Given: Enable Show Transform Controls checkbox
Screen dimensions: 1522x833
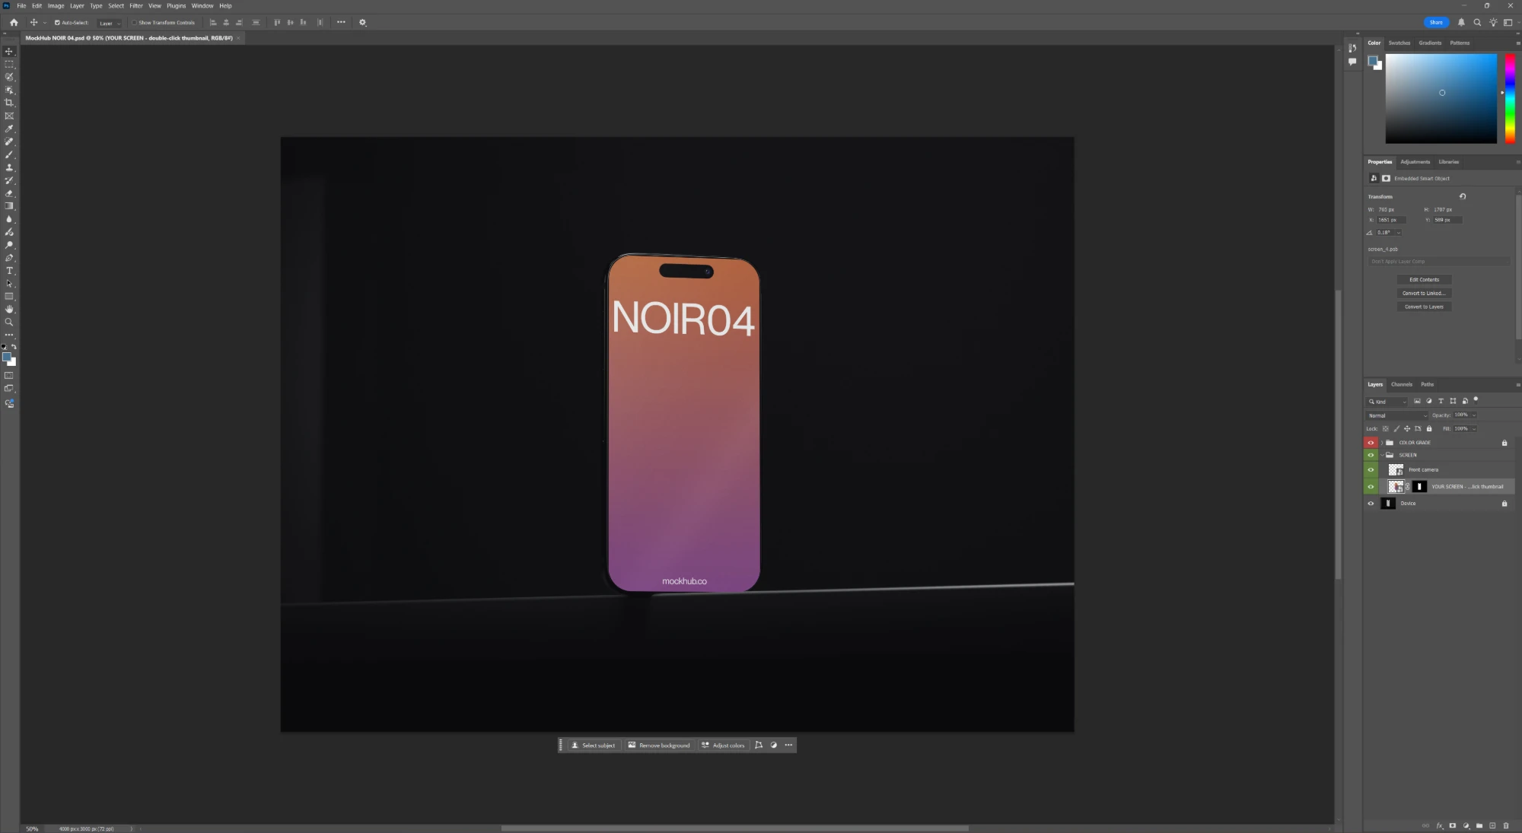Looking at the screenshot, I should click(134, 23).
